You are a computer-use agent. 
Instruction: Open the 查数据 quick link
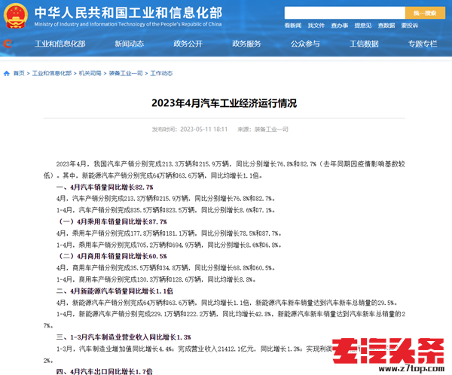pyautogui.click(x=386, y=26)
